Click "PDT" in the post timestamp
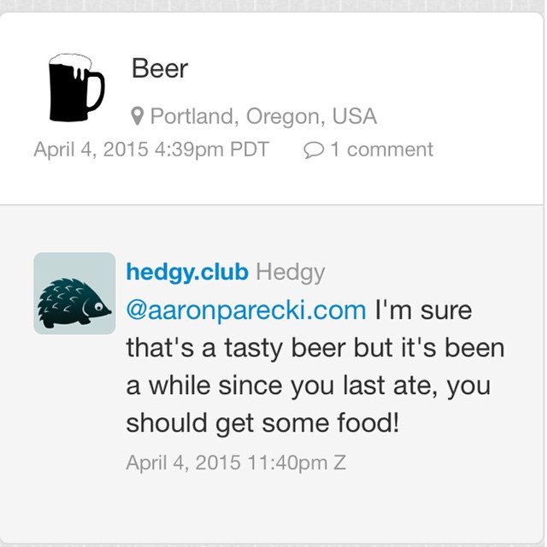Image resolution: width=547 pixels, height=547 pixels. point(250,150)
